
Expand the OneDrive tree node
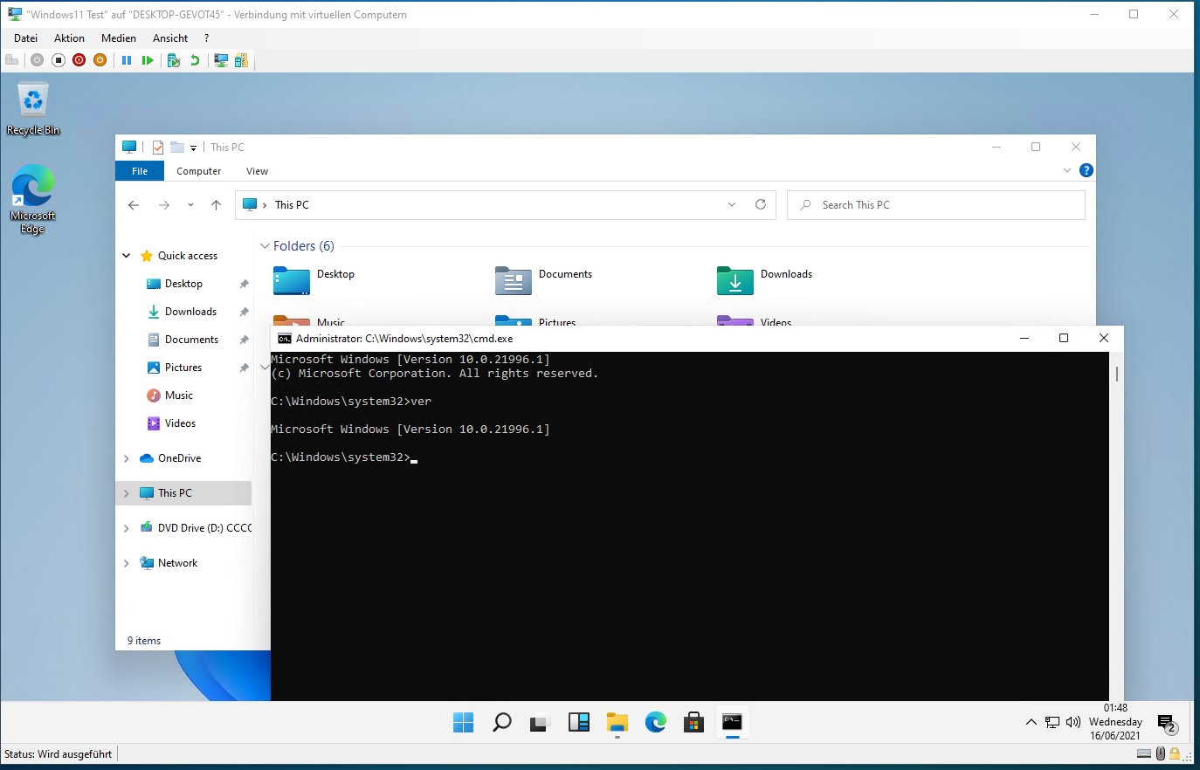pyautogui.click(x=127, y=458)
